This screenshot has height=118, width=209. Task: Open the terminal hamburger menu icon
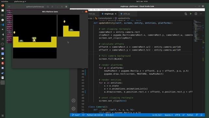tap(52, 7)
